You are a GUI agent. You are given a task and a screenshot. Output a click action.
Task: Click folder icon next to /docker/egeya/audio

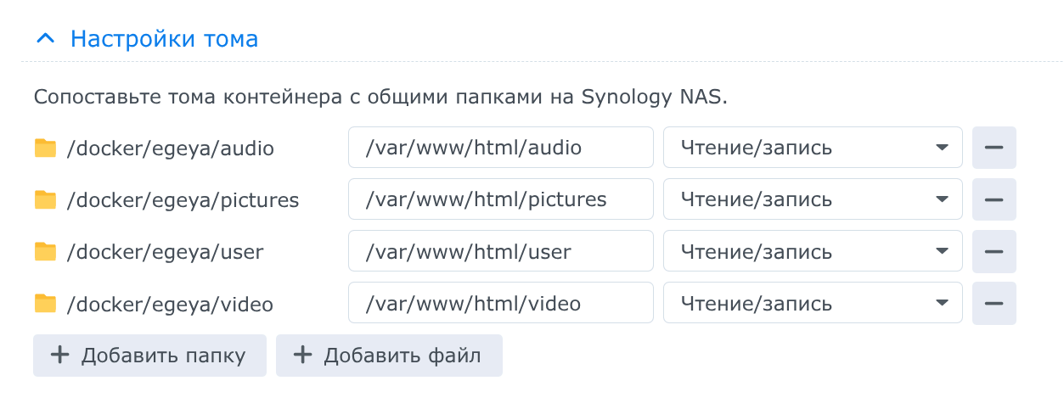pos(45,148)
